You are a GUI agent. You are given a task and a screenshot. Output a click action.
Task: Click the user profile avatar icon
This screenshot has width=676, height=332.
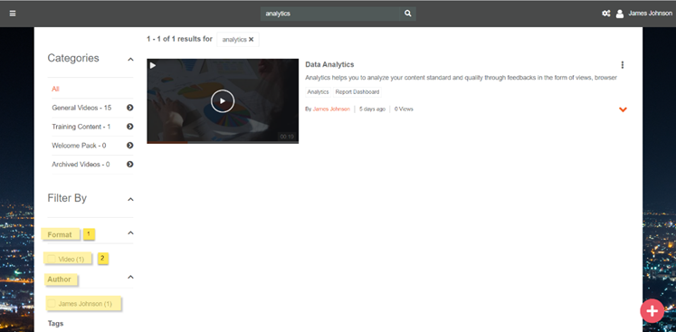tap(620, 14)
